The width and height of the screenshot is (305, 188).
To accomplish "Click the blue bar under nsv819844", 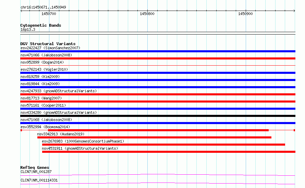I will click(x=158, y=87).
